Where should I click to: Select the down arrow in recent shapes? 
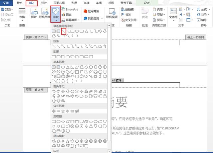(105, 31)
